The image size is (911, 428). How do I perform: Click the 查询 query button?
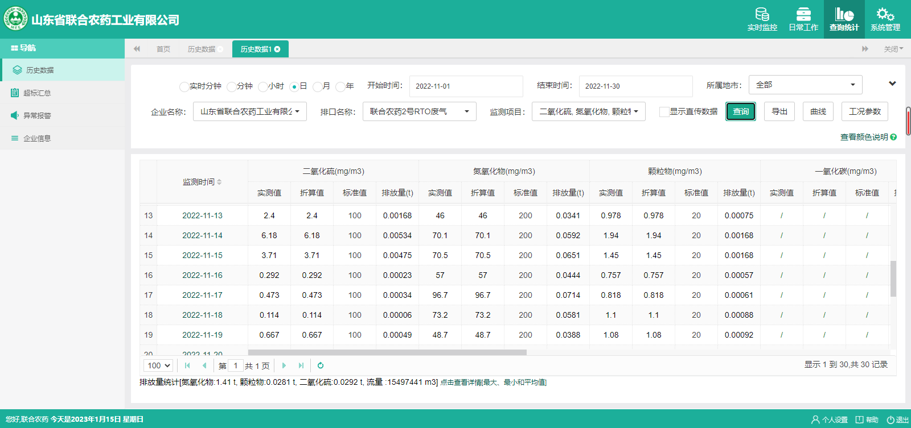[x=741, y=111]
